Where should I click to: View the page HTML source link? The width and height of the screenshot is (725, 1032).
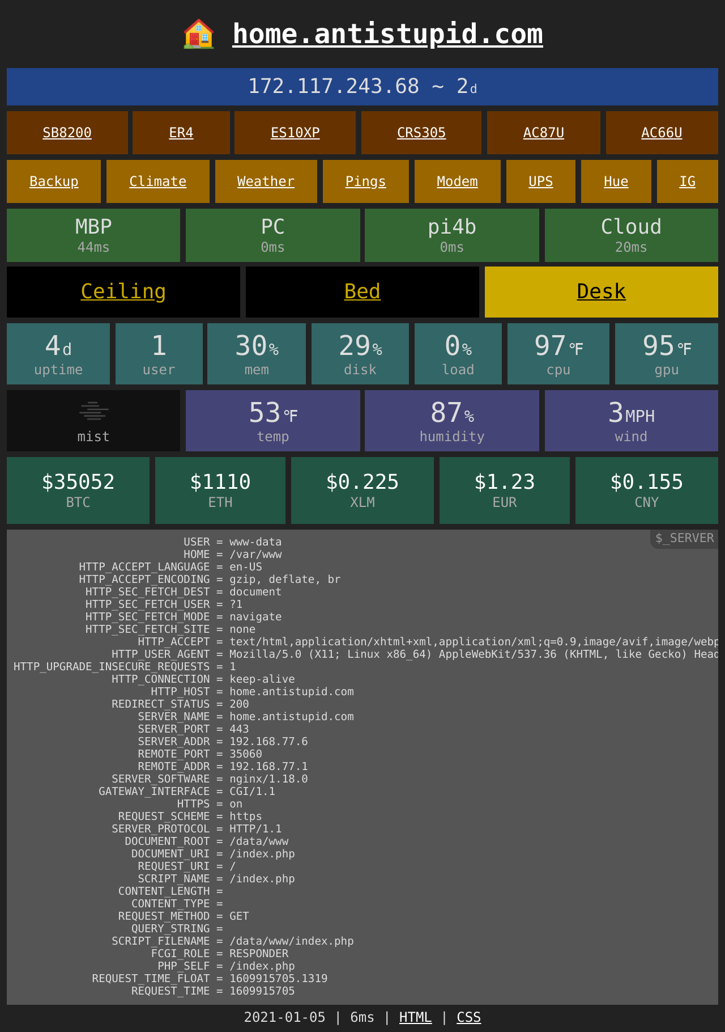coord(415,1017)
